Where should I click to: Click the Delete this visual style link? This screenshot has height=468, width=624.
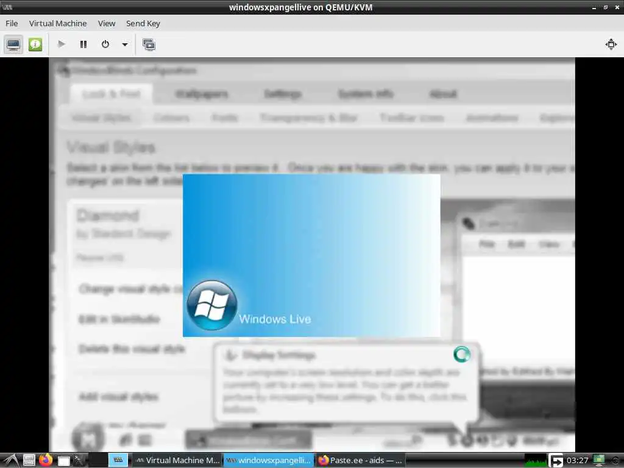pyautogui.click(x=132, y=349)
